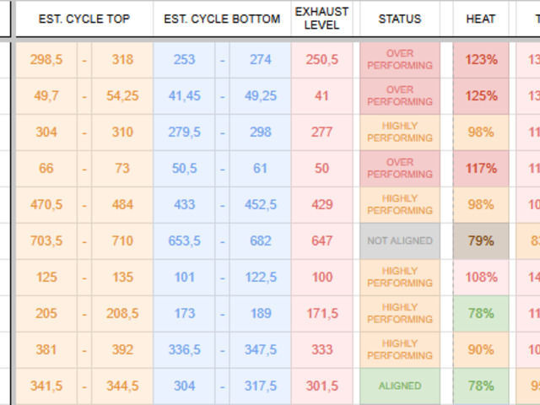Select the HEAT column header

click(x=481, y=19)
